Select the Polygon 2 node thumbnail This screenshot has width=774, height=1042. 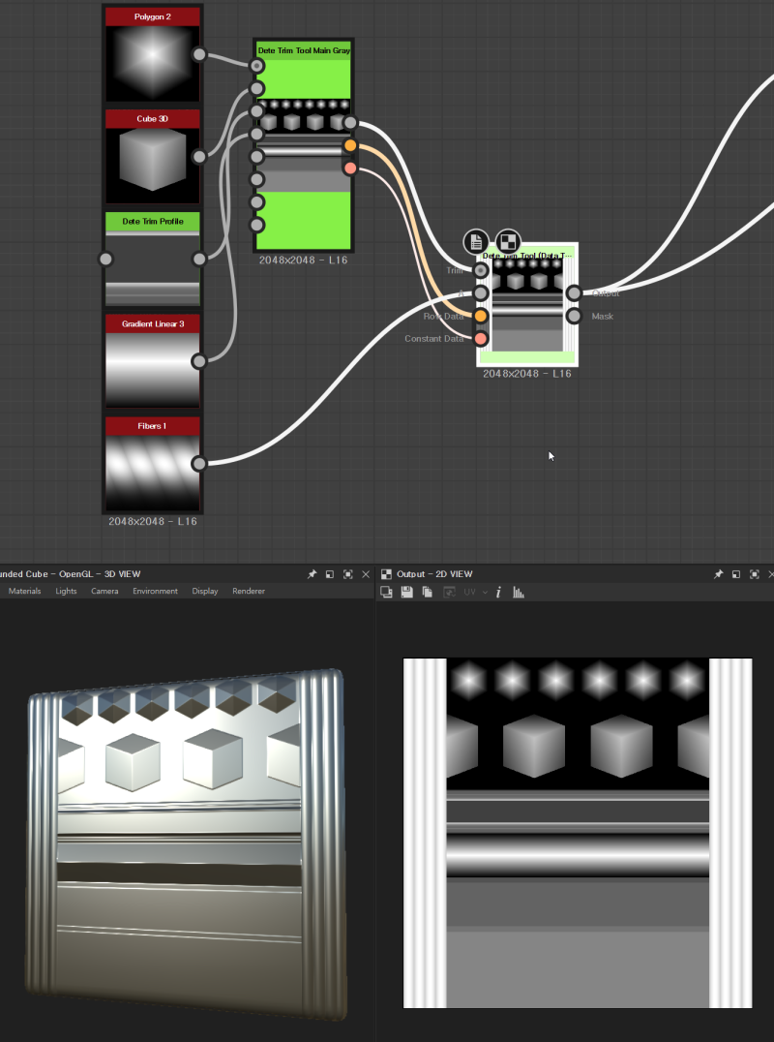pos(152,60)
